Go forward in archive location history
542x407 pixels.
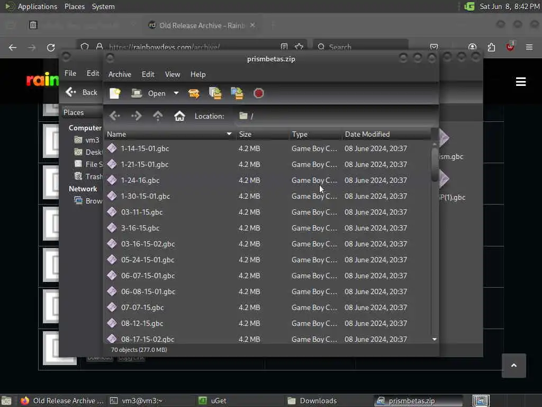click(136, 116)
